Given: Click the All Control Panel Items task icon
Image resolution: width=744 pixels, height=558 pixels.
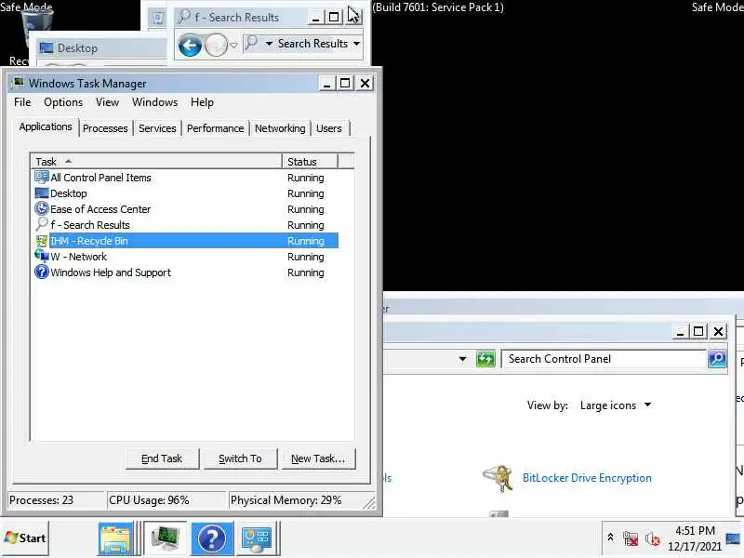Looking at the screenshot, I should (41, 178).
